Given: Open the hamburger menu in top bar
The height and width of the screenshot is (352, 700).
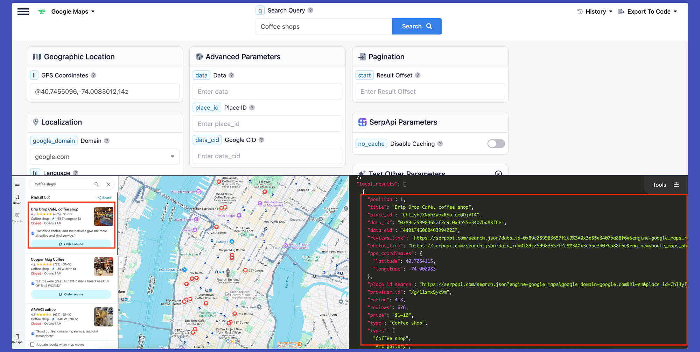Looking at the screenshot, I should pyautogui.click(x=23, y=12).
